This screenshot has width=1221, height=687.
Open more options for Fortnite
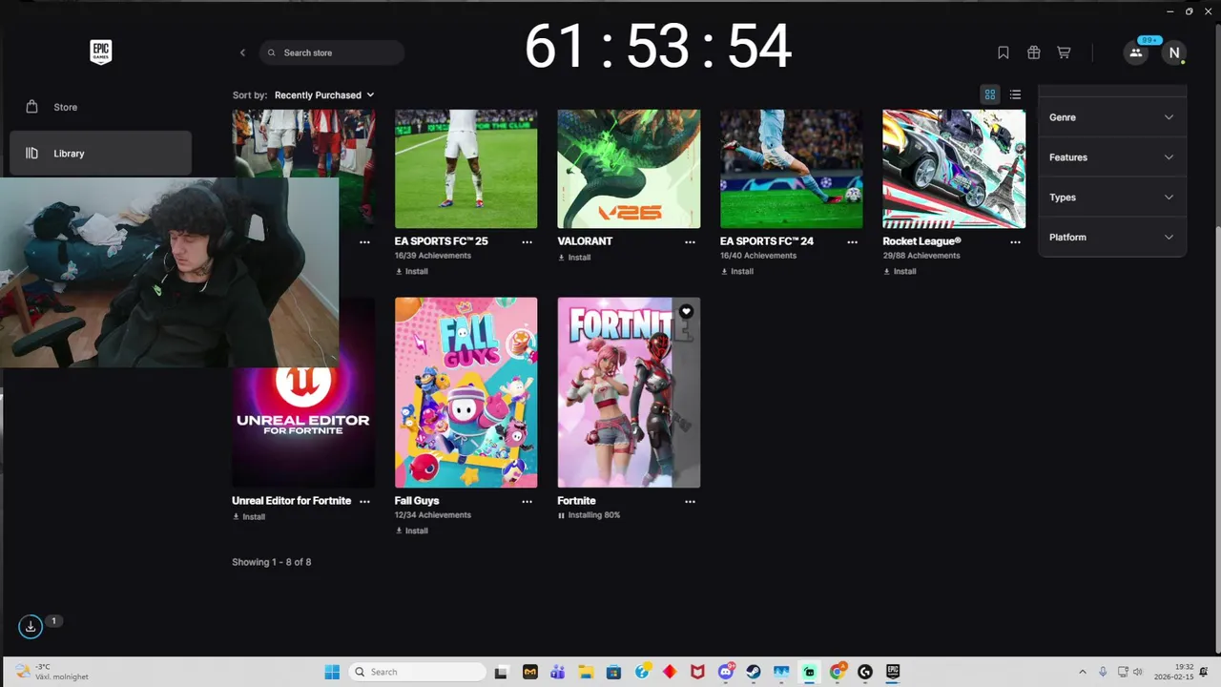690,502
